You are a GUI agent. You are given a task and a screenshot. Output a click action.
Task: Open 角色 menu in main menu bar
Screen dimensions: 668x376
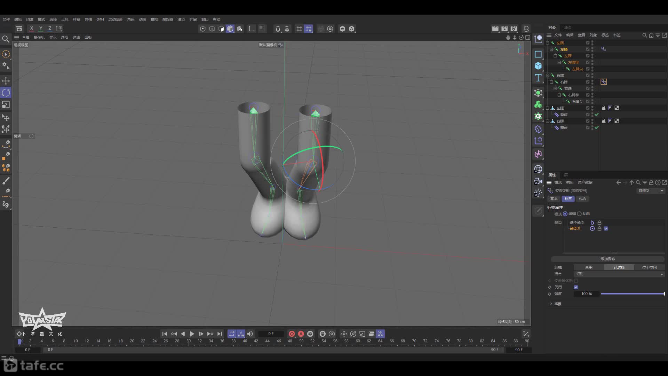131,19
